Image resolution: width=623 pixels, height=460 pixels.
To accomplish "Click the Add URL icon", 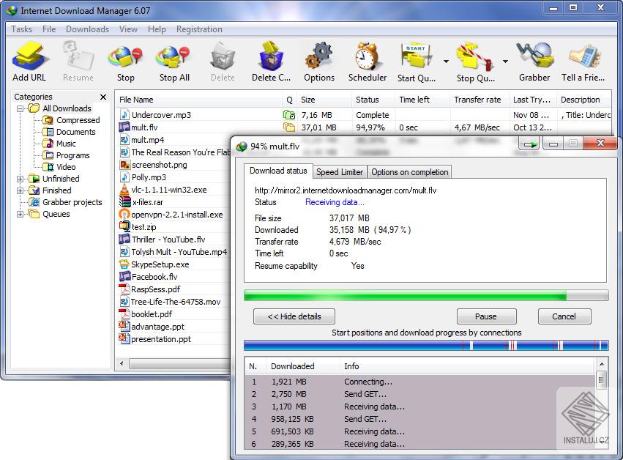I will click(x=29, y=55).
